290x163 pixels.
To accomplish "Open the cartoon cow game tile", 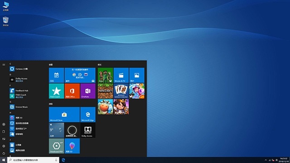I will (106, 107).
